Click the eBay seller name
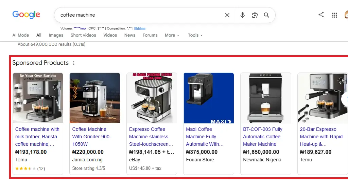Image resolution: width=348 pixels, height=180 pixels. (135, 160)
